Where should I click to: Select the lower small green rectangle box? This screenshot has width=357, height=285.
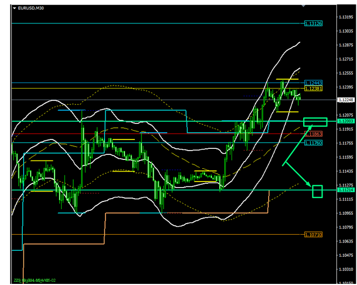click(318, 191)
